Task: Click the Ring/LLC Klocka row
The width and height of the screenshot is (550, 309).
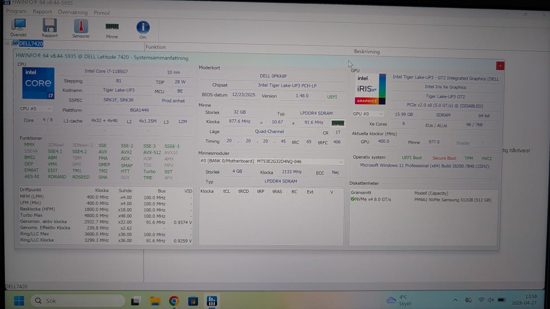Action: click(x=106, y=240)
